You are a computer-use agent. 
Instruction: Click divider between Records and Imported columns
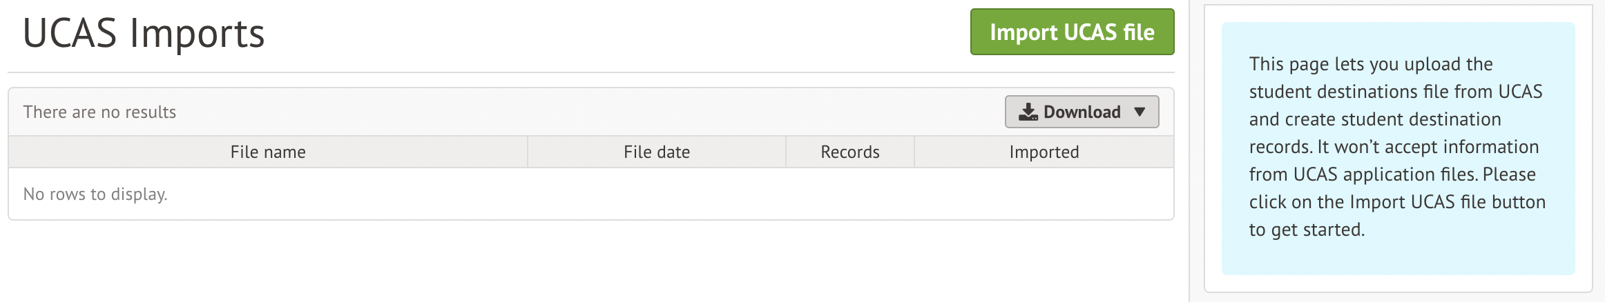coord(914,152)
